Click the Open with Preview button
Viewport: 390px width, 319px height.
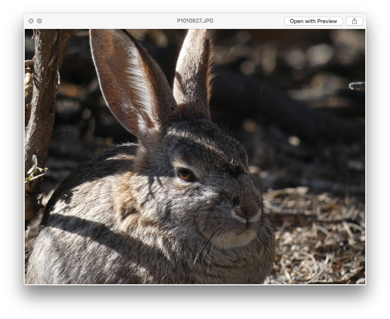click(313, 21)
